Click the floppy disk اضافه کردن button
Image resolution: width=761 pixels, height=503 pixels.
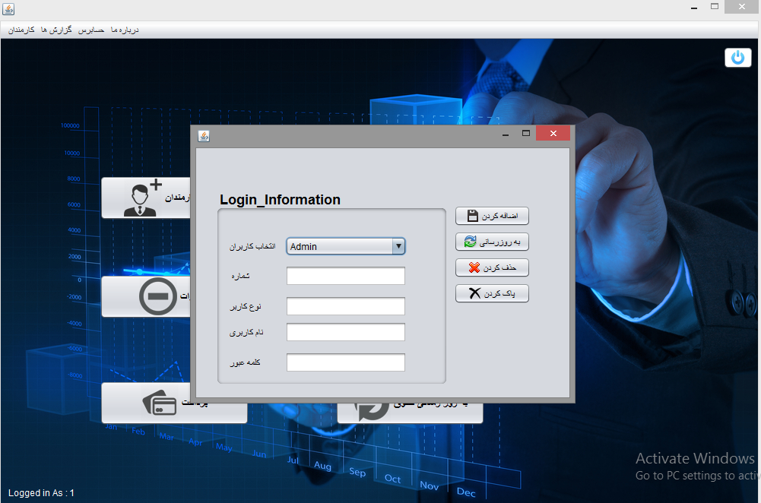tap(492, 216)
